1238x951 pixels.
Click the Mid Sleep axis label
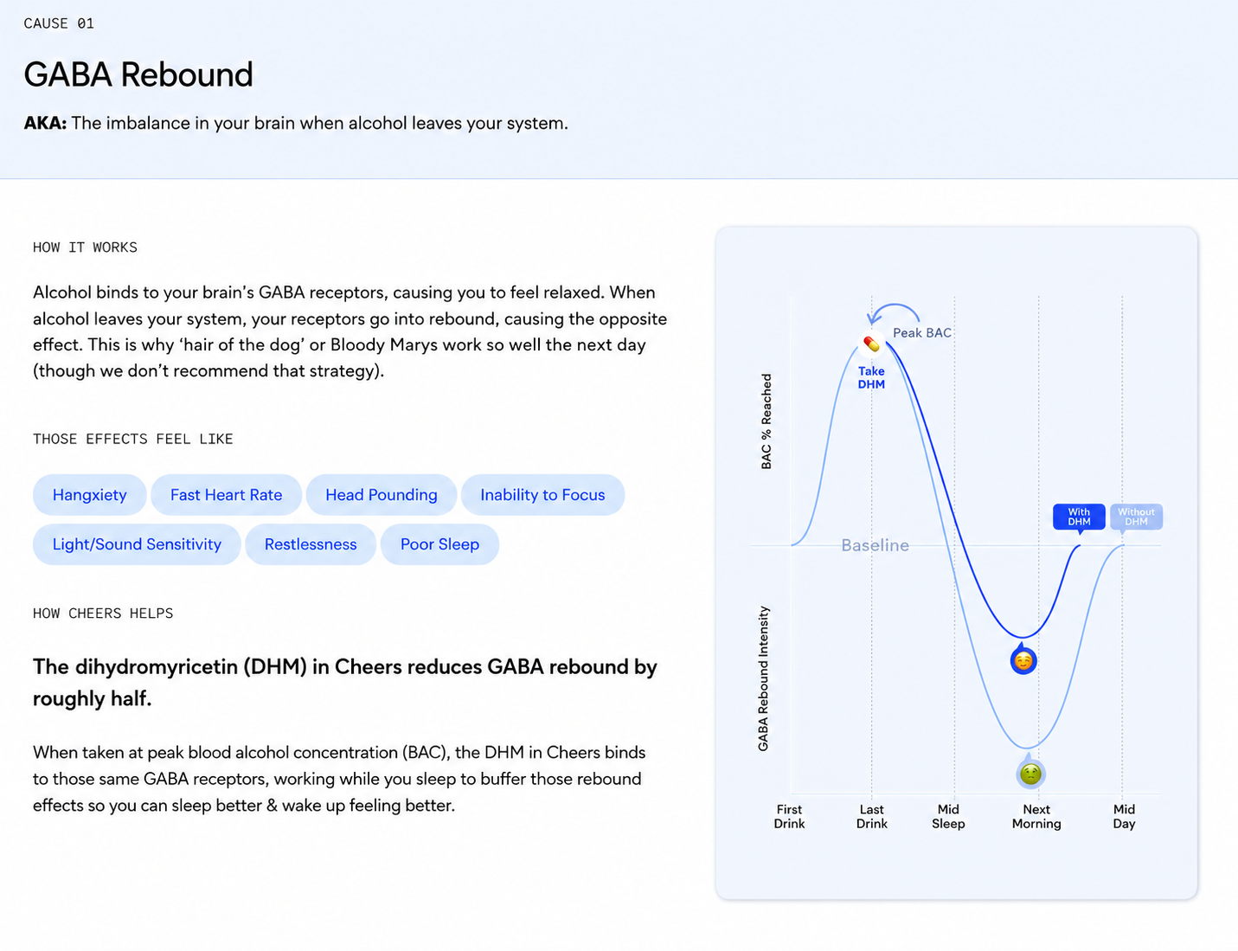[x=948, y=817]
